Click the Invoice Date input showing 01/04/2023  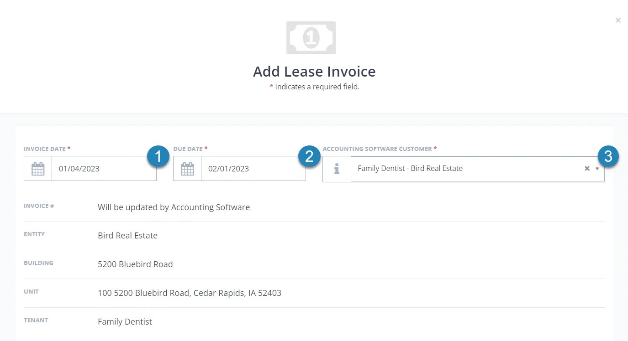[x=104, y=168]
